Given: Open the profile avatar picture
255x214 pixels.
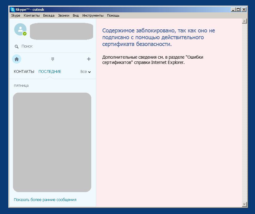Looking at the screenshot, I should click(x=20, y=29).
